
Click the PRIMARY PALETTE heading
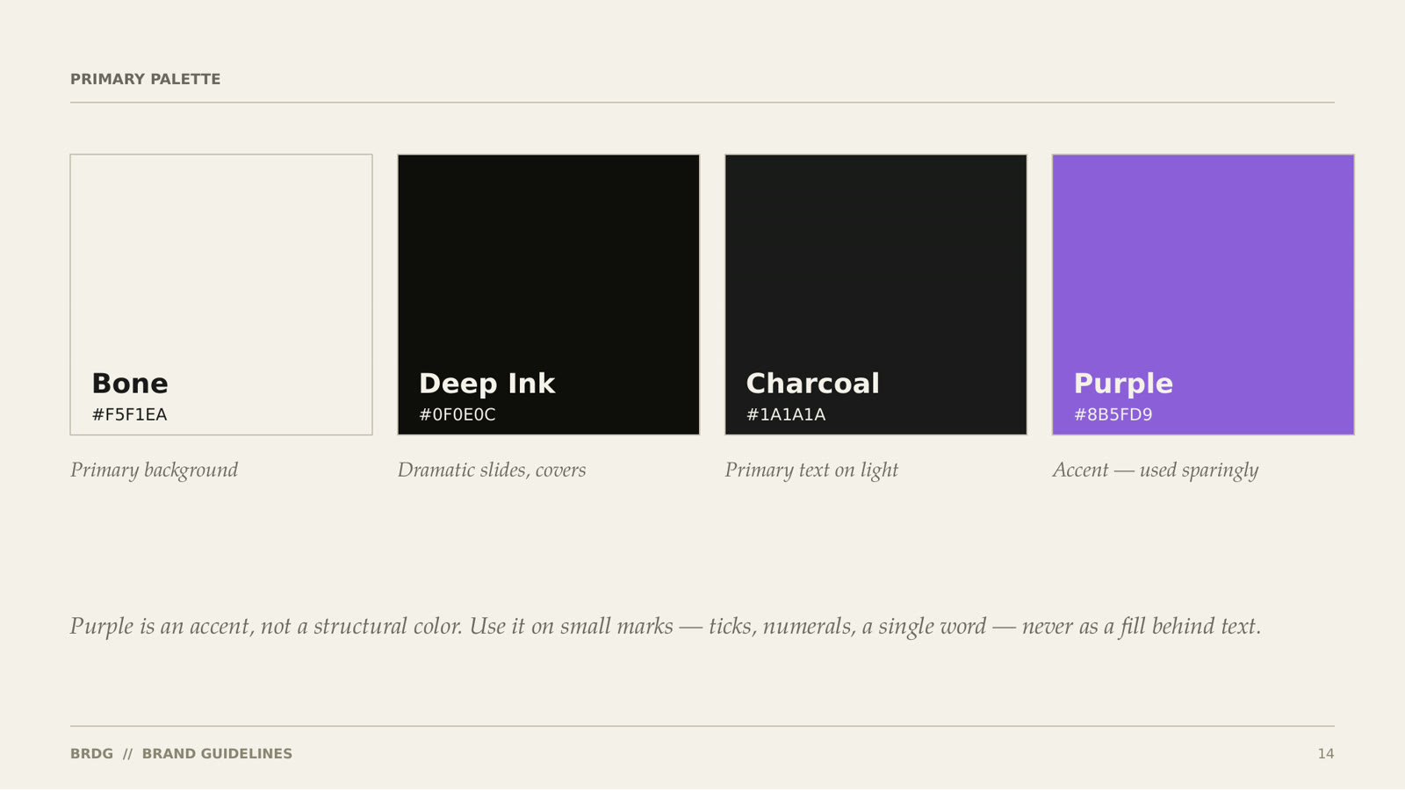click(146, 79)
